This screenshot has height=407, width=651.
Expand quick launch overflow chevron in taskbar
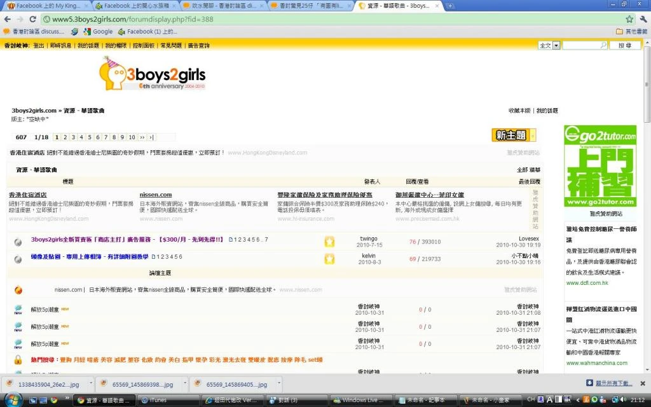pos(67,399)
